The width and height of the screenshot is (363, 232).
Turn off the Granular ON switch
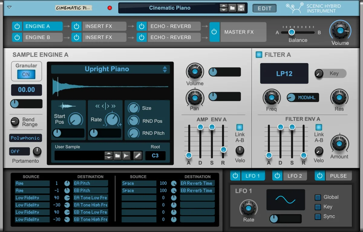tap(26, 74)
